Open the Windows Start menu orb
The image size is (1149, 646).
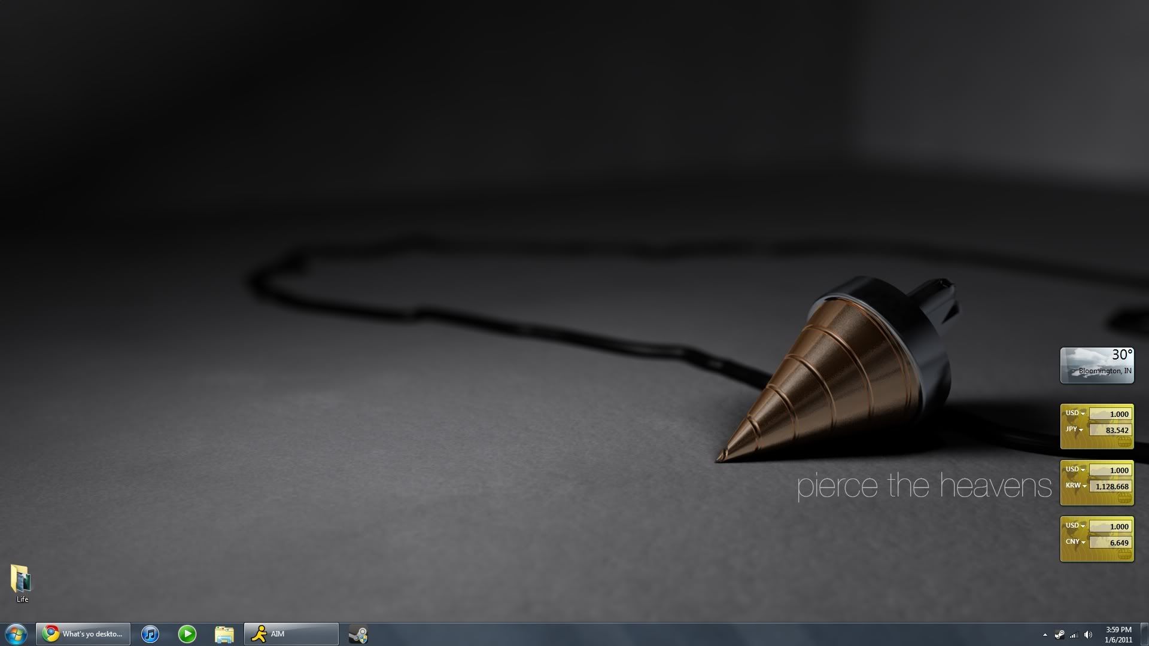(16, 634)
